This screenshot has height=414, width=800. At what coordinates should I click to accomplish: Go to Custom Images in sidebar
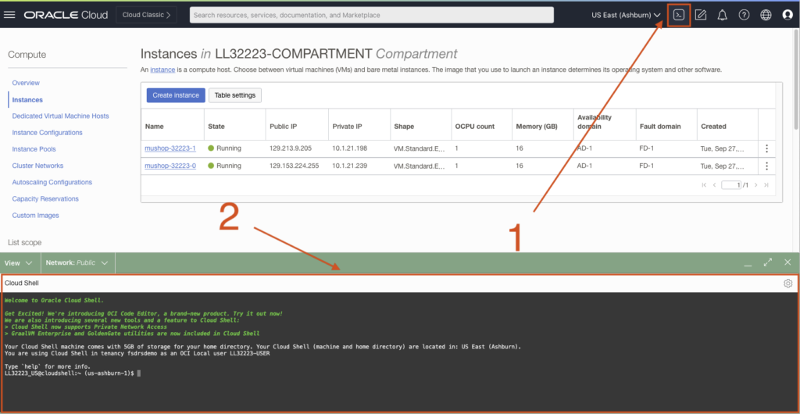(x=35, y=216)
